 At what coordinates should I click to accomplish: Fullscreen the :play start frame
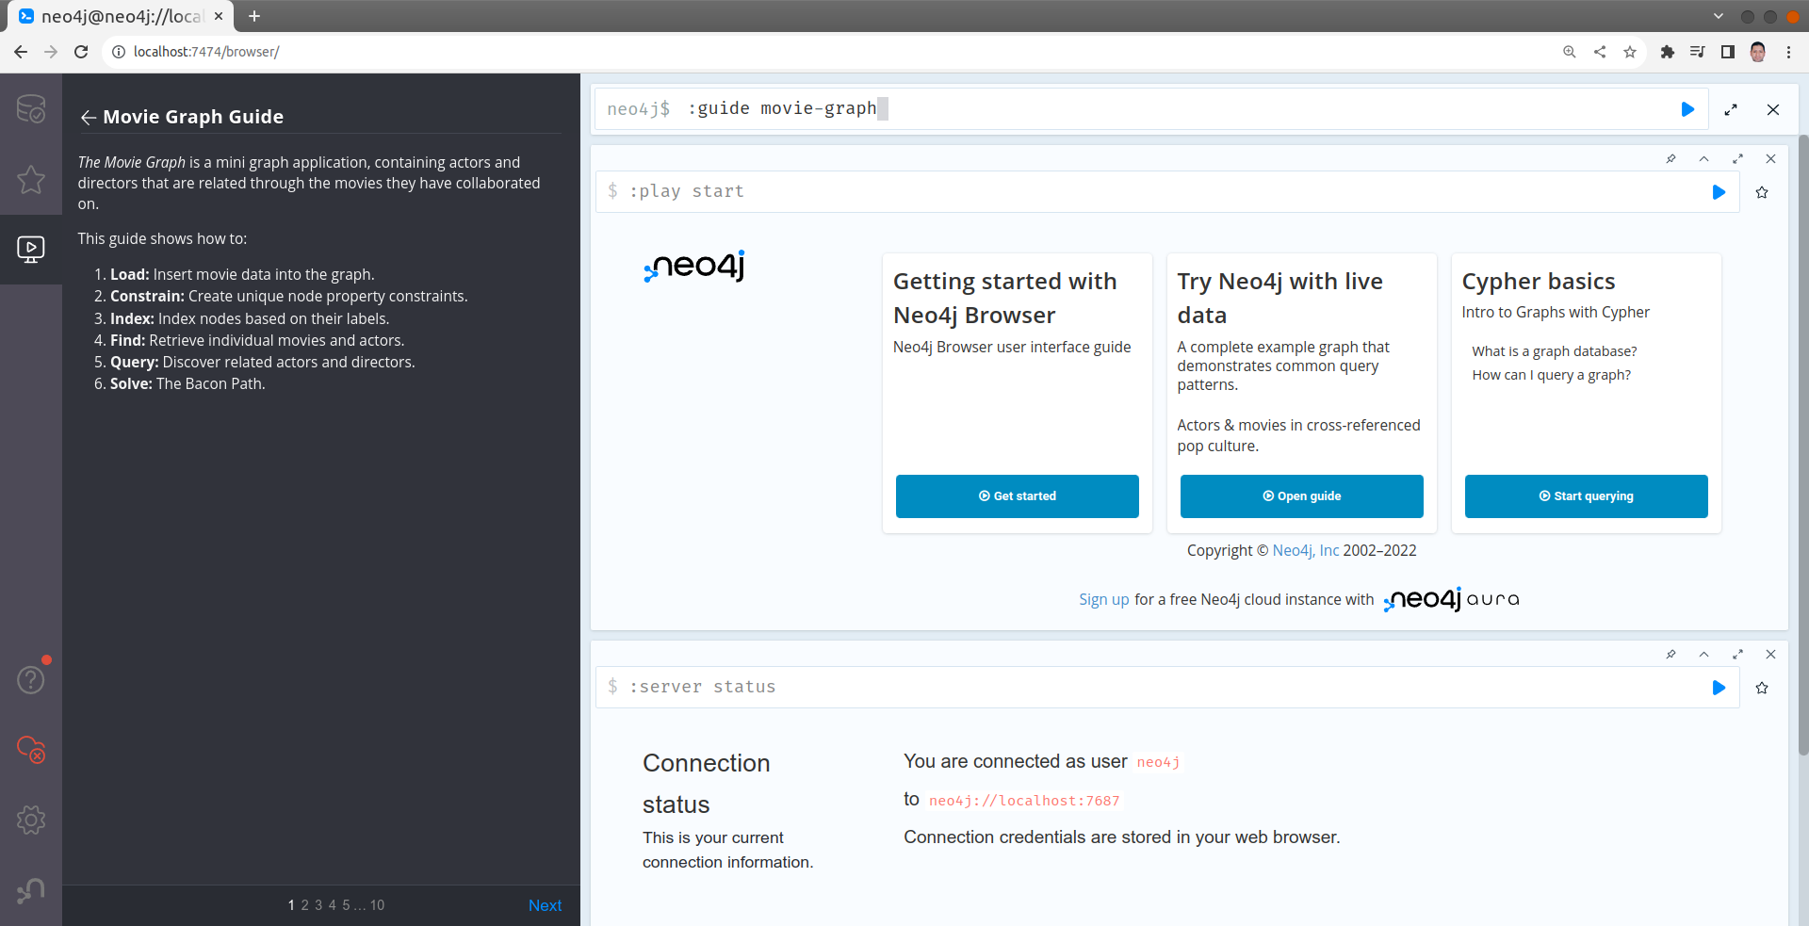(1737, 158)
